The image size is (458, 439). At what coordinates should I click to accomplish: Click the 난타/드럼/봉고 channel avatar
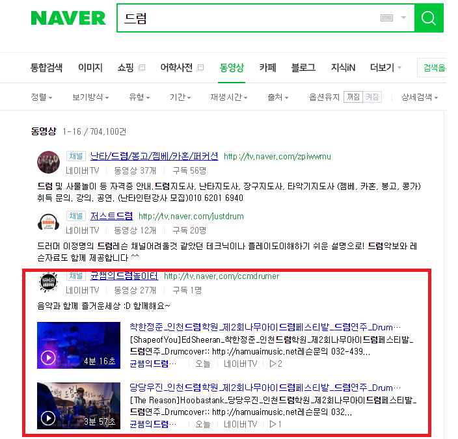tap(48, 162)
